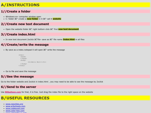Image resolution: width=151 pixels, height=113 pixels.
Task: Click 'Windows+e= computer window open' bullet
Action: 23,17
